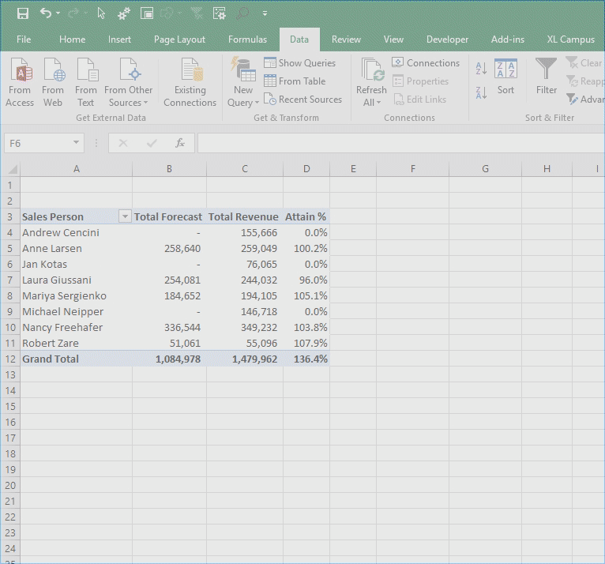Screen dimensions: 605x564
Task: Click the insert function fx icon
Action: [x=180, y=143]
